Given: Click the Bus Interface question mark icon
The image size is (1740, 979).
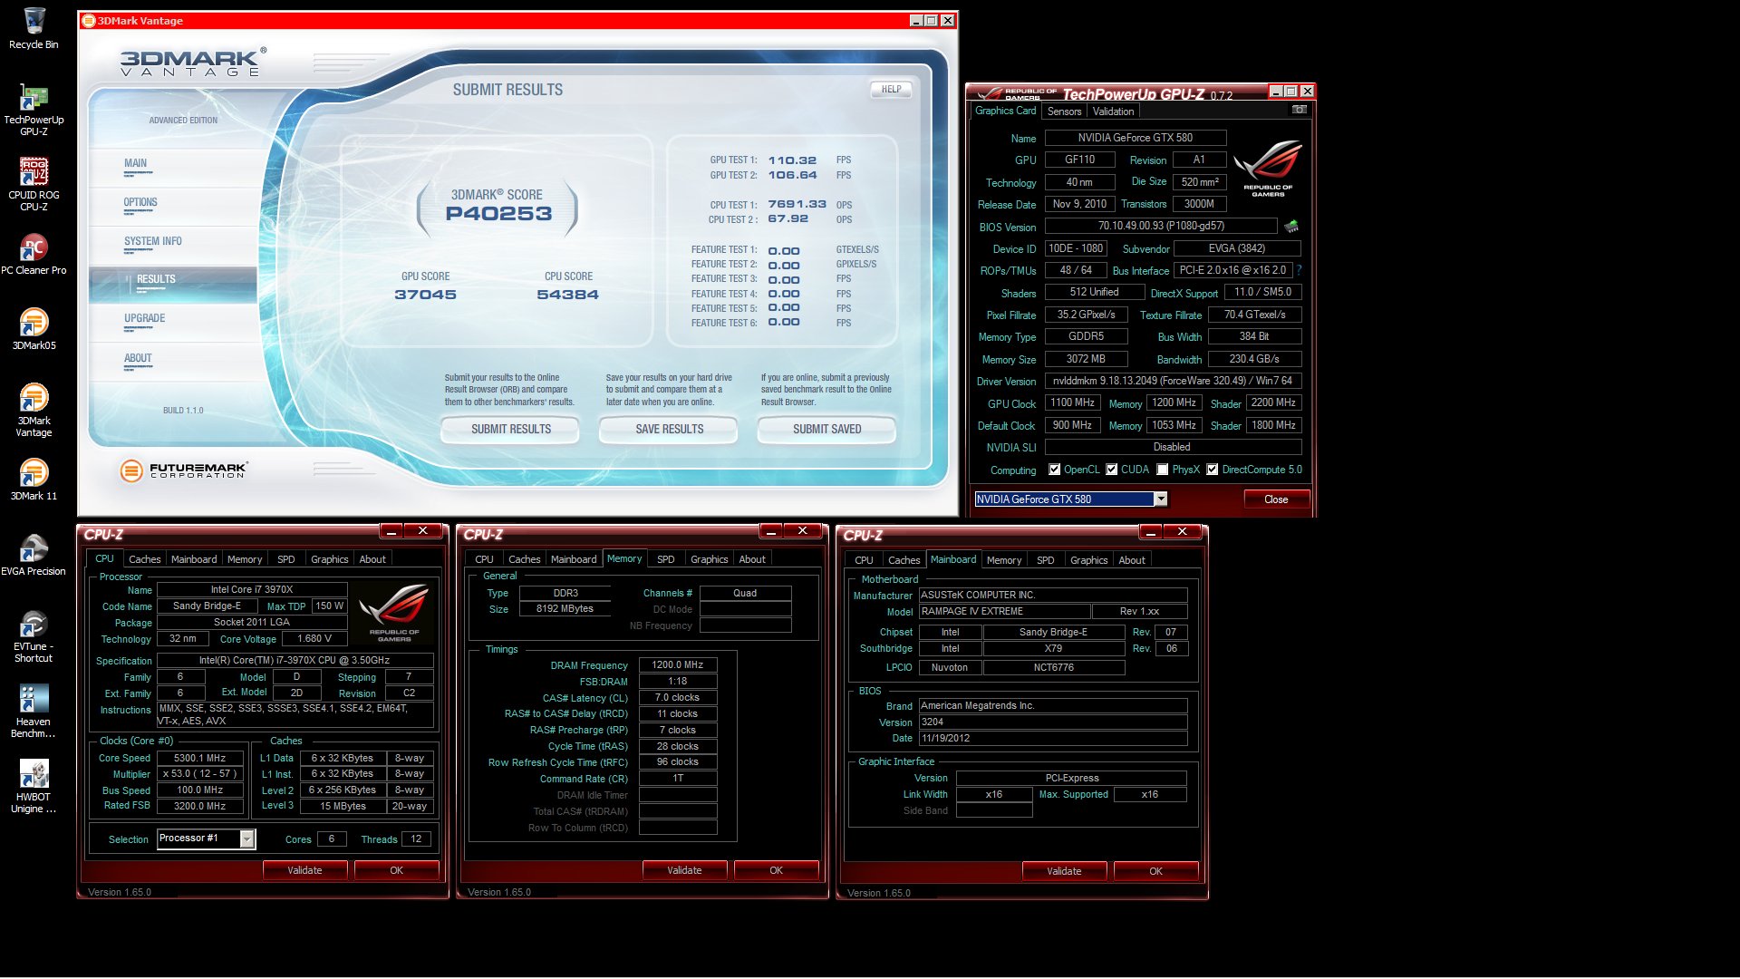Looking at the screenshot, I should pyautogui.click(x=1299, y=270).
